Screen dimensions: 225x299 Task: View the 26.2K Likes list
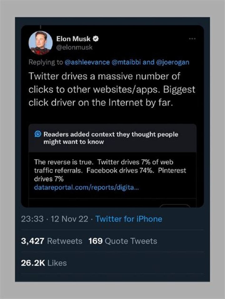coord(44,263)
